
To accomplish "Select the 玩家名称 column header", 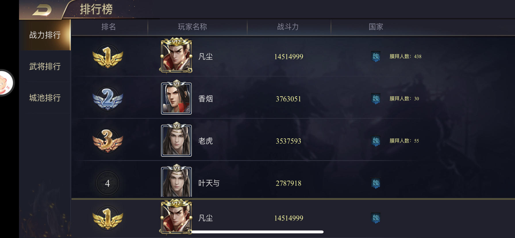I will 192,27.
